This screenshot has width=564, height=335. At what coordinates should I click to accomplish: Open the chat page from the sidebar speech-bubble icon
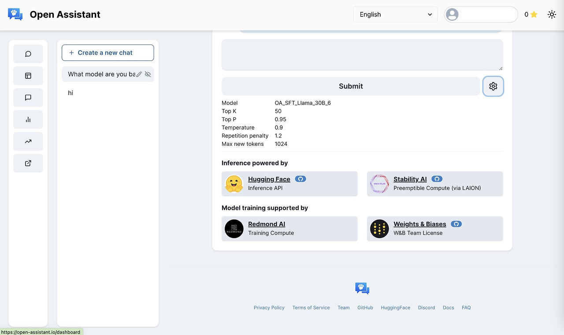pyautogui.click(x=28, y=54)
